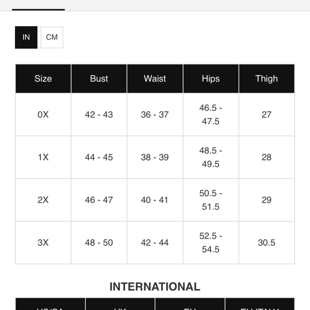Click the UK header in international table
The height and width of the screenshot is (310, 310).
pos(120,308)
